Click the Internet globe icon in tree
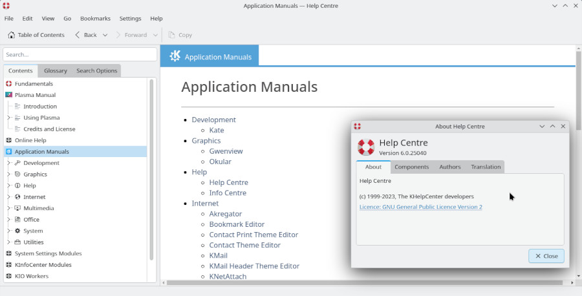Screen dimensions: 582x296 pos(17,197)
